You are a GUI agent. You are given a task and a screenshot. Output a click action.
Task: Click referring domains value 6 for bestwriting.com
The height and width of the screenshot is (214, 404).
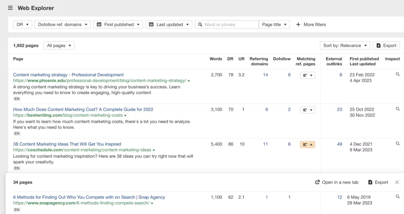pos(267,110)
